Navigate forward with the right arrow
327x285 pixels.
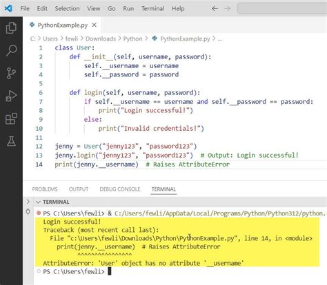[227, 9]
